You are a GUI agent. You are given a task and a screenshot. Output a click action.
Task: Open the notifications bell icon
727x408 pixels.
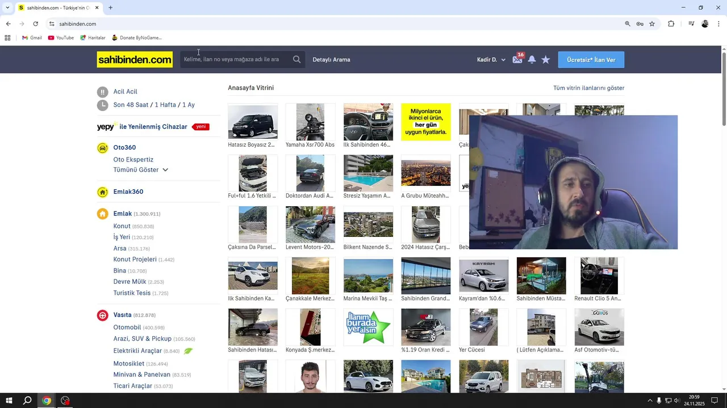coord(532,59)
